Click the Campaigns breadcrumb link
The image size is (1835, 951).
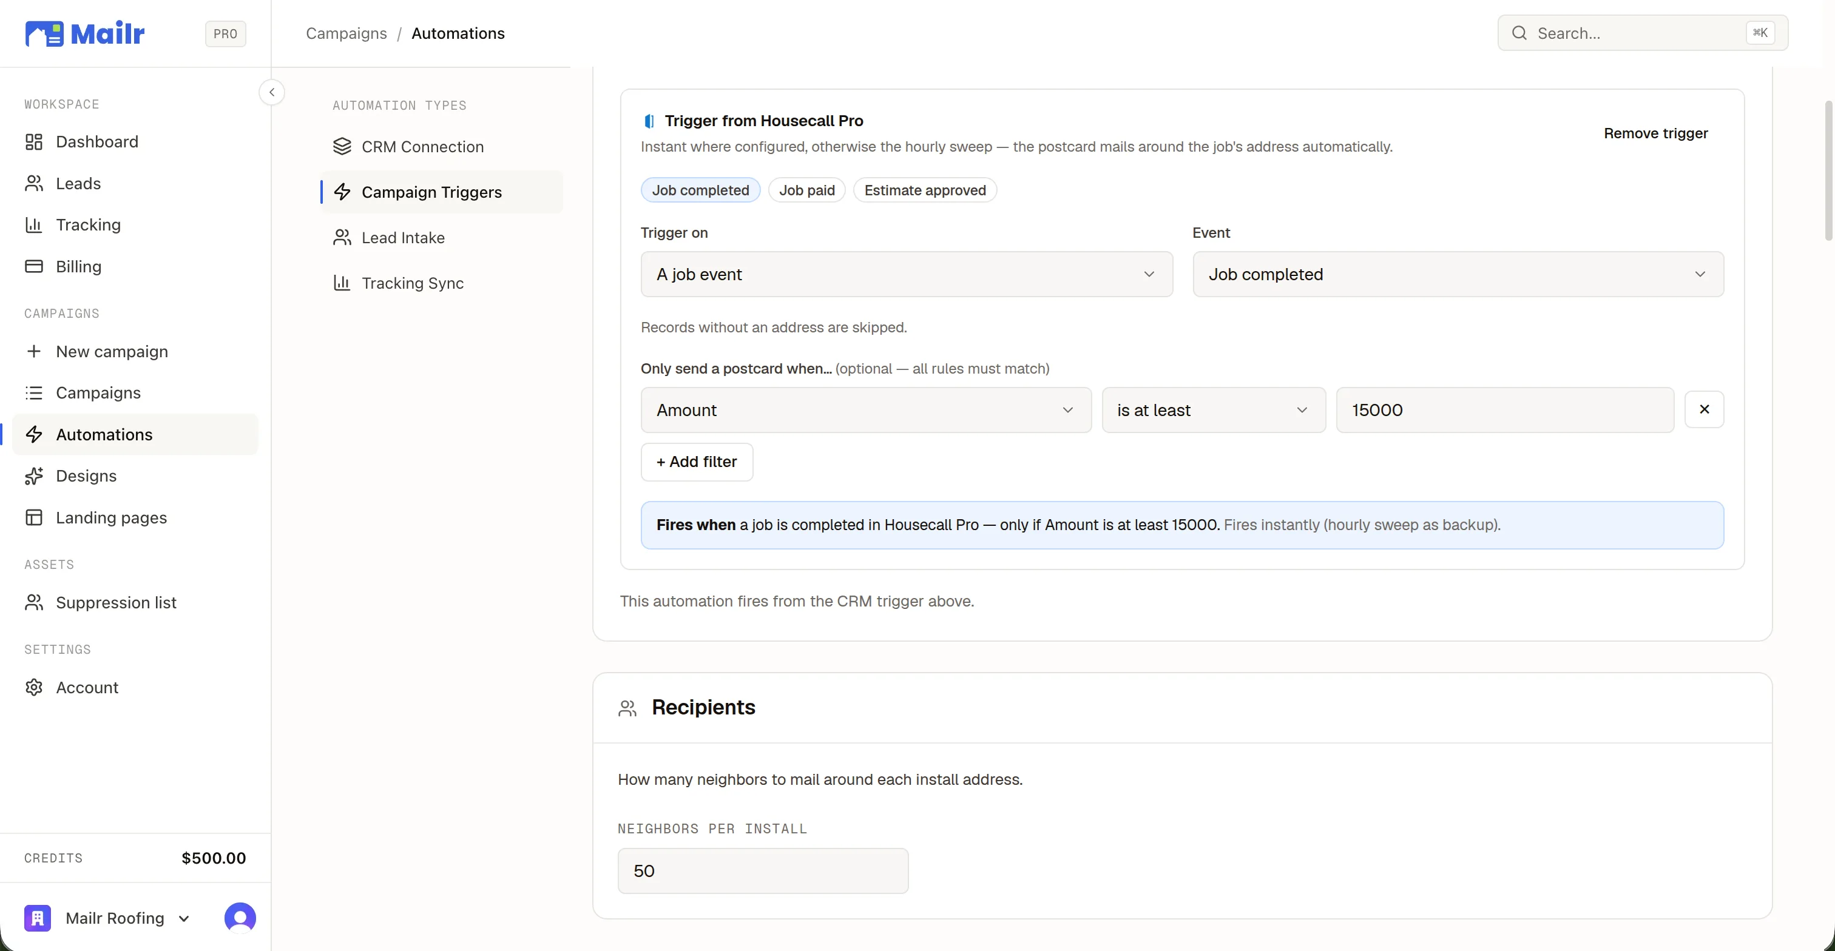click(x=346, y=33)
